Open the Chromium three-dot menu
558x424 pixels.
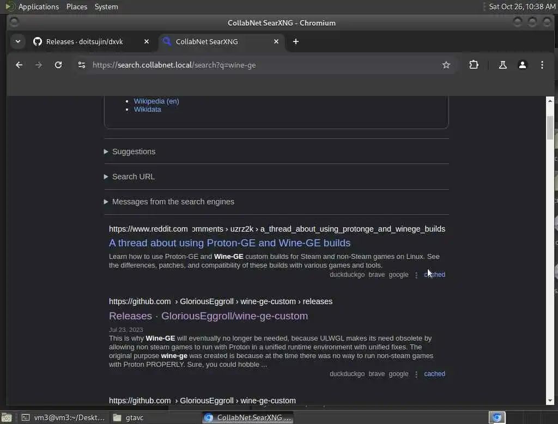coord(542,65)
